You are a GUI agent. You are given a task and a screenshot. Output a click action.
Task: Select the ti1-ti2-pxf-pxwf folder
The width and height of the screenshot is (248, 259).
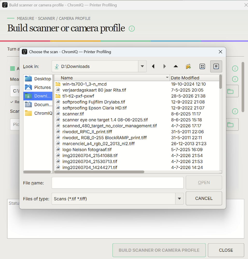tap(78, 96)
